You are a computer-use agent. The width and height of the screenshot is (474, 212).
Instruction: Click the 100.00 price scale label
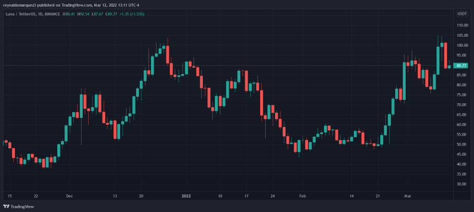[461, 46]
